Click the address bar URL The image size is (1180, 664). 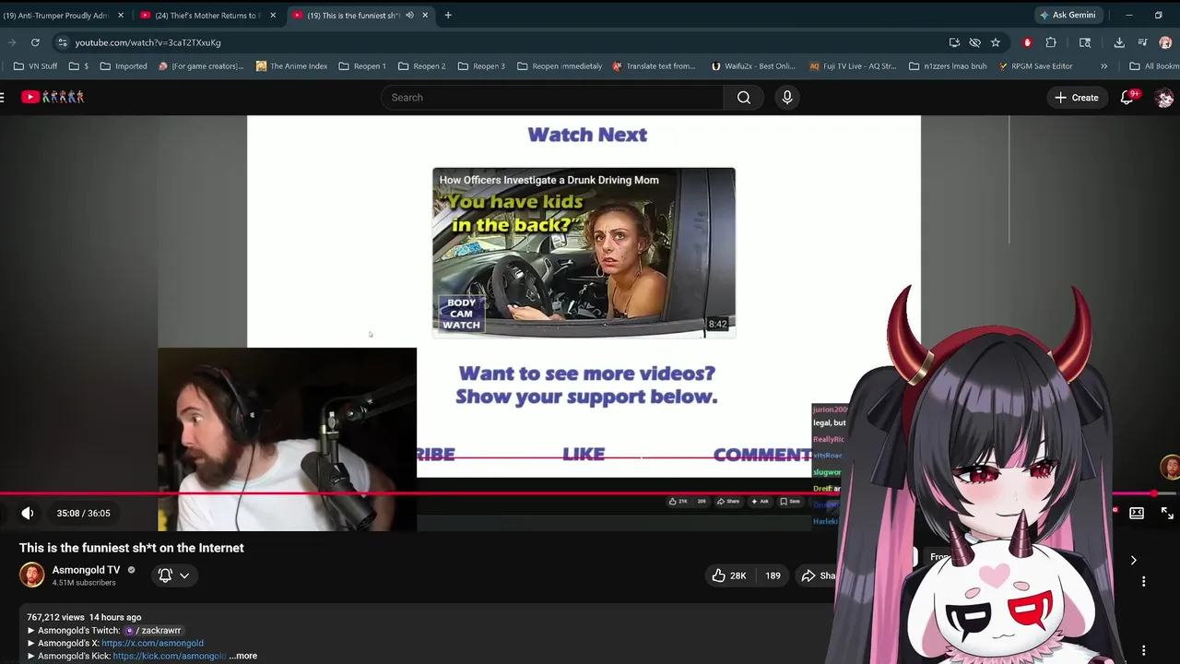pos(147,42)
